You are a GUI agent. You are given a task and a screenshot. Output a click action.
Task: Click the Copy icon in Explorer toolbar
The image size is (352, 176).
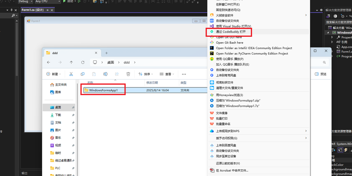click(x=82, y=74)
